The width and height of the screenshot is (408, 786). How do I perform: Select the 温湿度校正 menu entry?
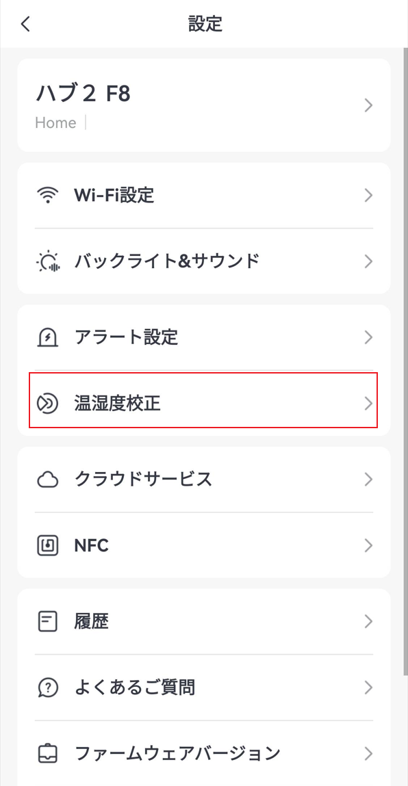(x=204, y=403)
